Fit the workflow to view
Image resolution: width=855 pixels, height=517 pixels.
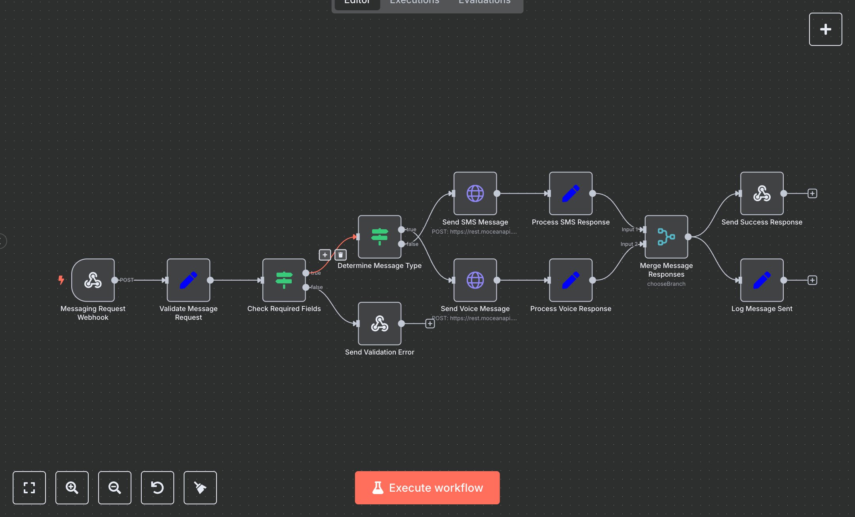29,488
